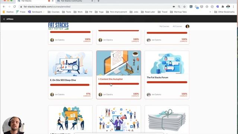Open I. Content Site Autopilot course title

click(110, 79)
